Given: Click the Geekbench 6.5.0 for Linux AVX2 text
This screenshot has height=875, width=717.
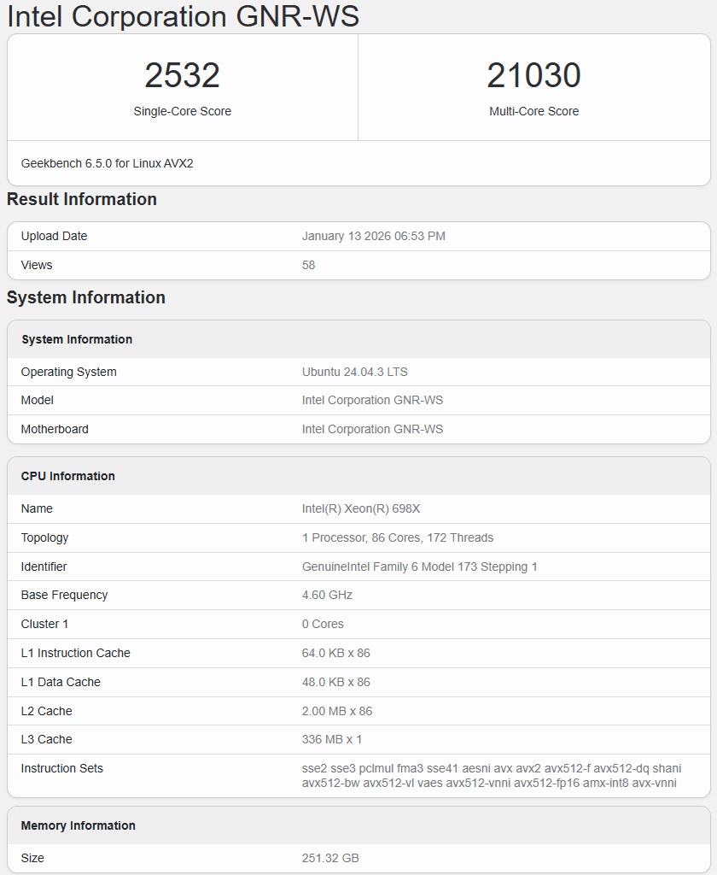Looking at the screenshot, I should coord(107,162).
